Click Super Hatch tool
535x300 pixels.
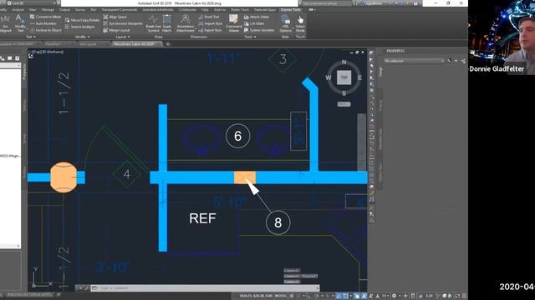click(167, 22)
